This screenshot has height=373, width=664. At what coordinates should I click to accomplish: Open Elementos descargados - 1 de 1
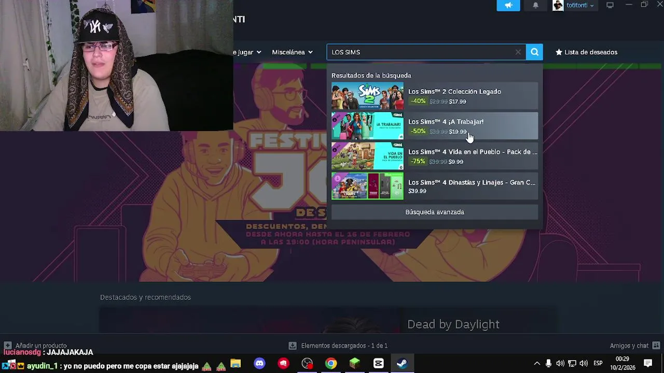click(344, 346)
